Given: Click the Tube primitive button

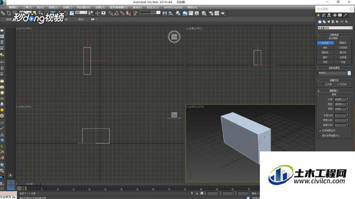Looking at the screenshot, I should tap(343, 52).
